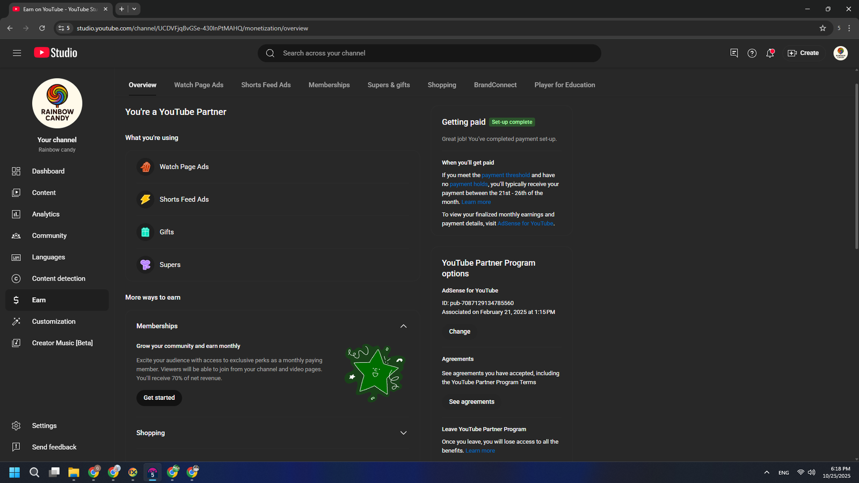Screen dimensions: 859x483
Task: Switch to the Supers & gifts tab
Action: pos(388,85)
